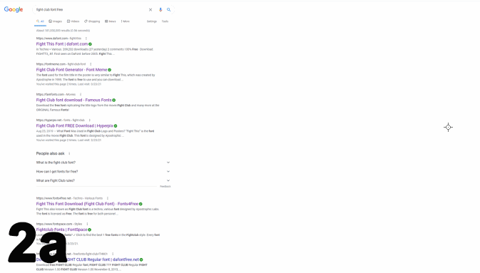Open 'Fight Club Font FREE Download | Hyperpix' result
Screen dimensions: 480x273
point(75,125)
